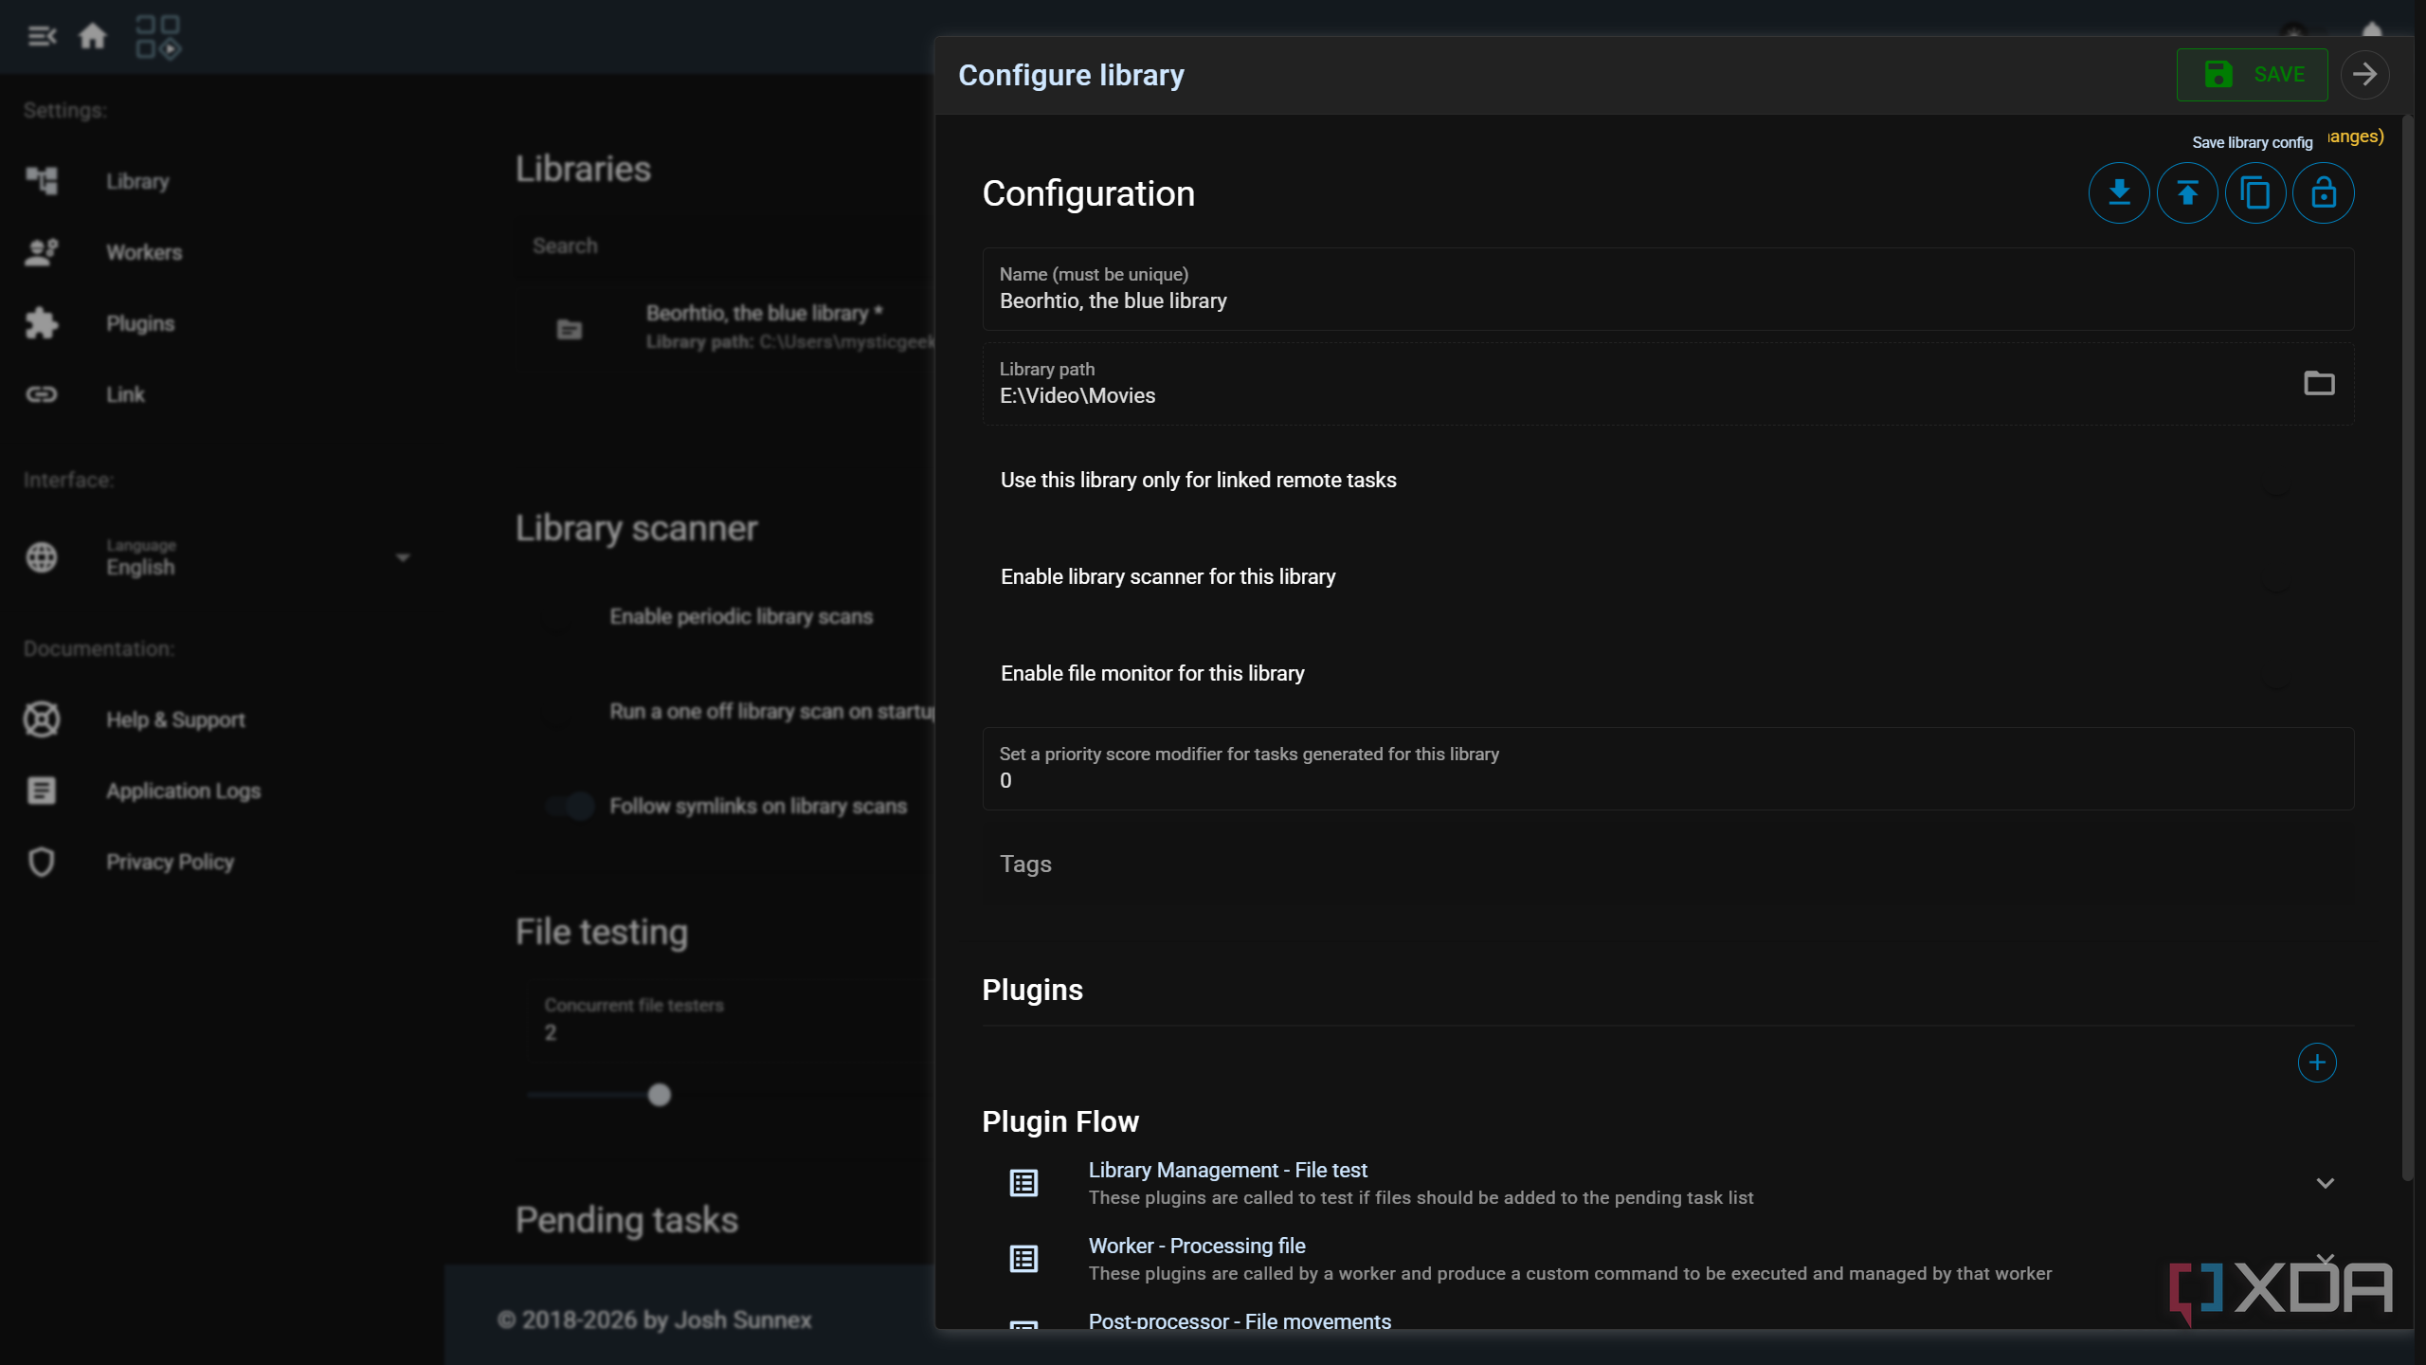Close the Configure library panel with the arrow
2426x1365 pixels.
(x=2365, y=74)
